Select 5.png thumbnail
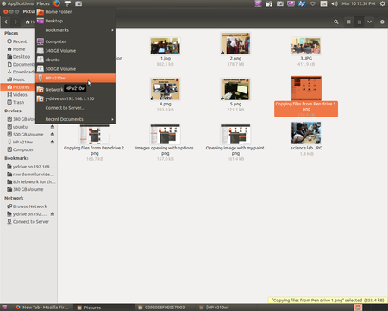 pyautogui.click(x=235, y=89)
